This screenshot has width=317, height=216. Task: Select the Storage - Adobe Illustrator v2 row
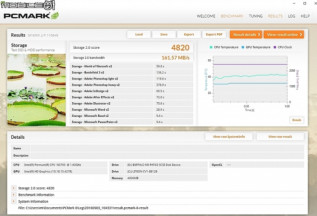pos(131,104)
